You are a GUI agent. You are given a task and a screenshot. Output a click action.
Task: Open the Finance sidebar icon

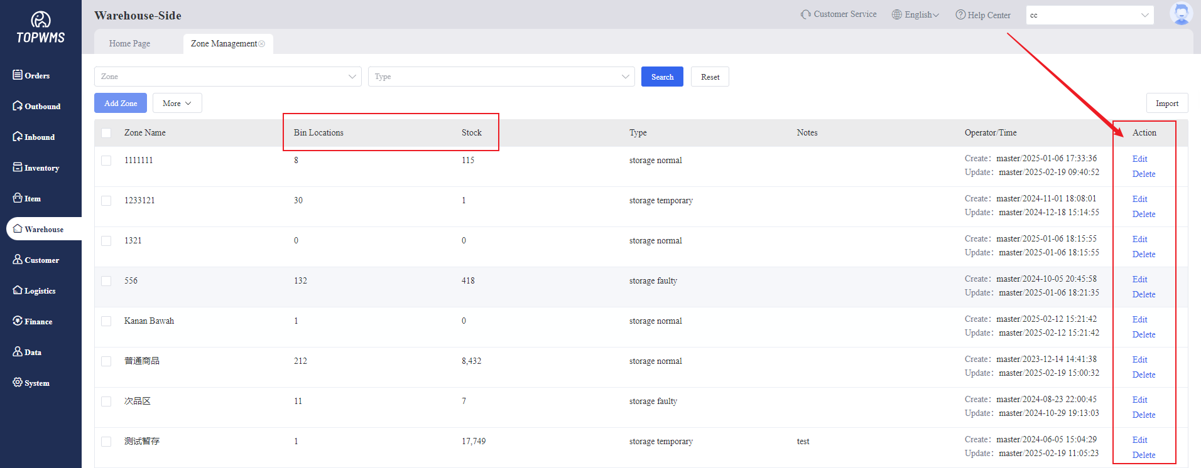[x=18, y=321]
